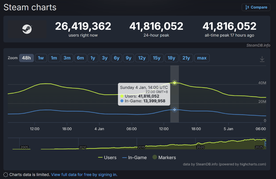The image size is (276, 179).
Task: Toggle Markers visibility in legend
Action: (x=164, y=158)
